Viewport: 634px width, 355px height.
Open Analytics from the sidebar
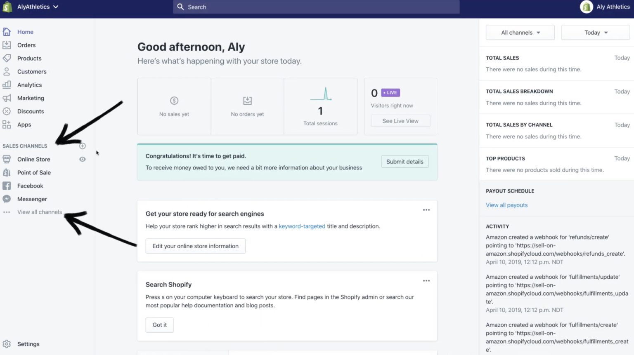pyautogui.click(x=7, y=85)
